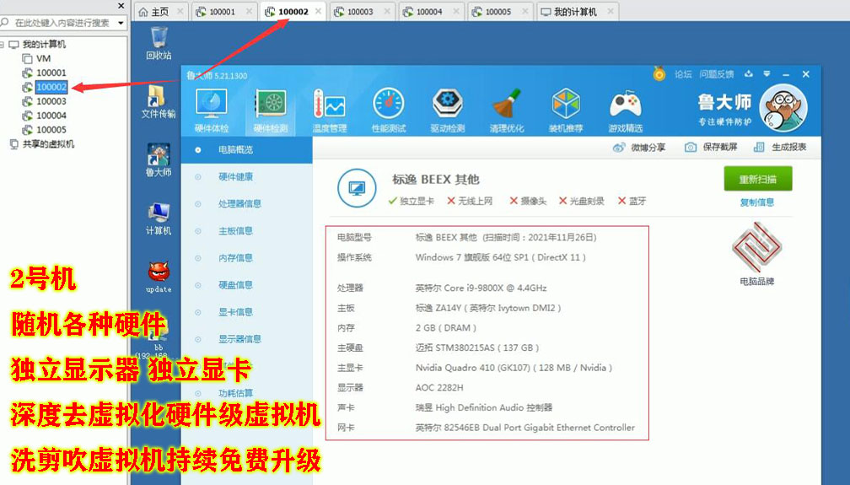Click the monitor icon beside 标逸 BEEX 其他
This screenshot has height=485, width=850.
[357, 188]
